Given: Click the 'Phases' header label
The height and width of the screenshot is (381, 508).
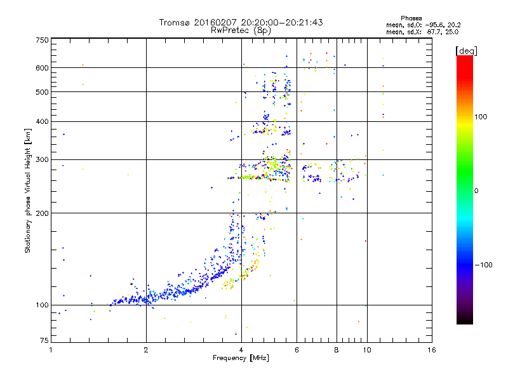Looking at the screenshot, I should click(411, 18).
